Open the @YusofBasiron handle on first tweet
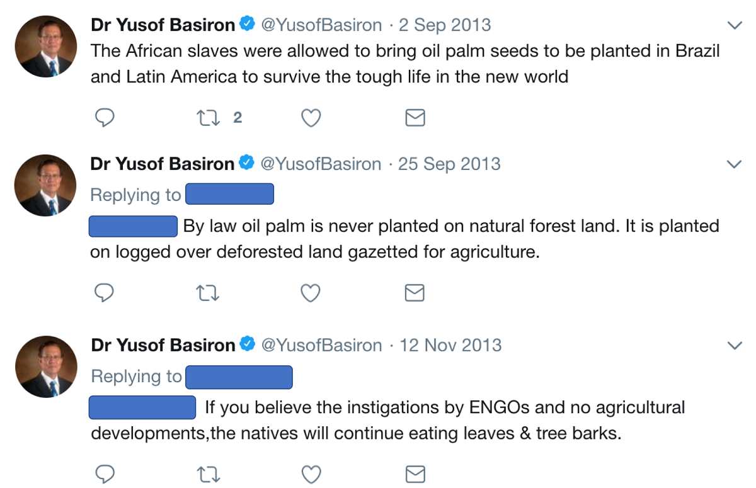This screenshot has height=488, width=756. tap(321, 25)
